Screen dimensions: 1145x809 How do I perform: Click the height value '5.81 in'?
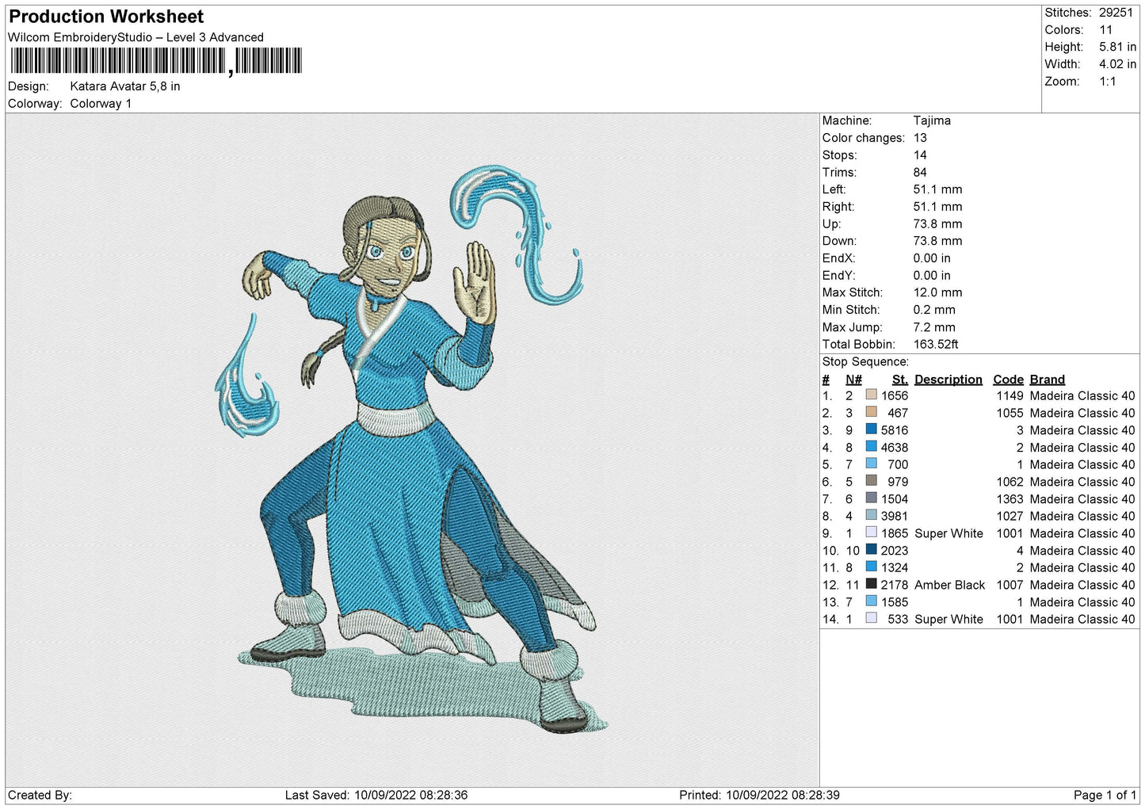pyautogui.click(x=1117, y=48)
